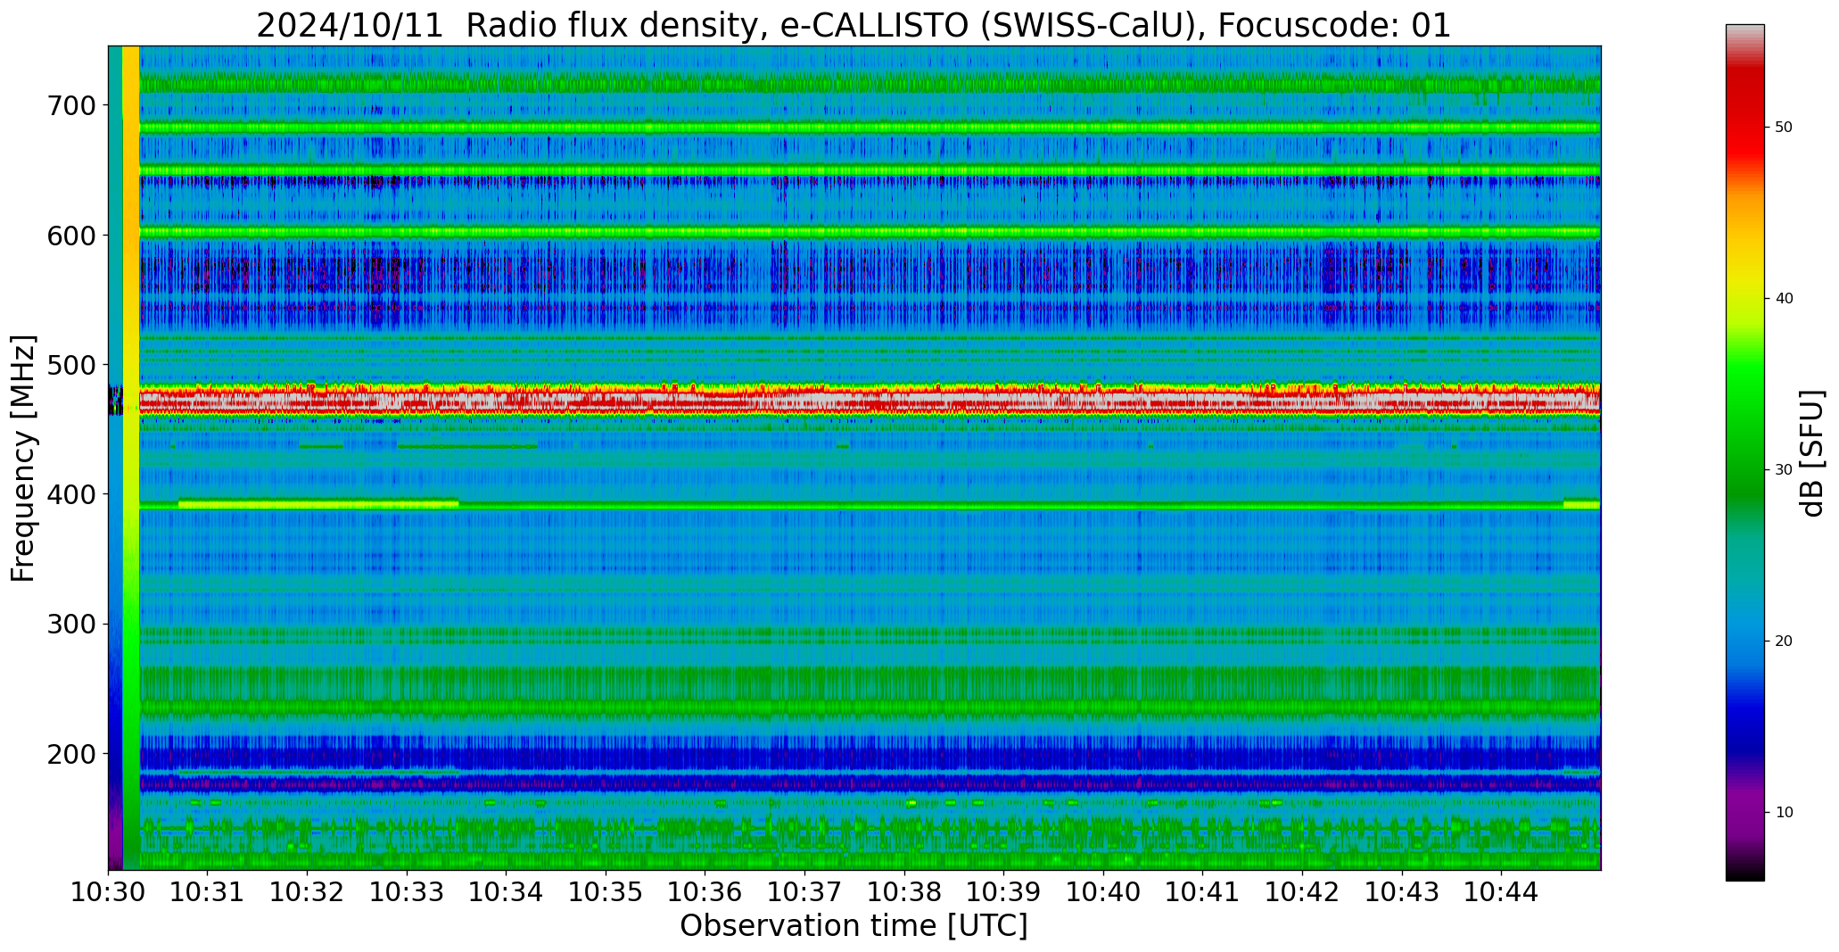This screenshot has height=952, width=1839.
Task: Click the 300 frequency tick label
Action: [70, 624]
